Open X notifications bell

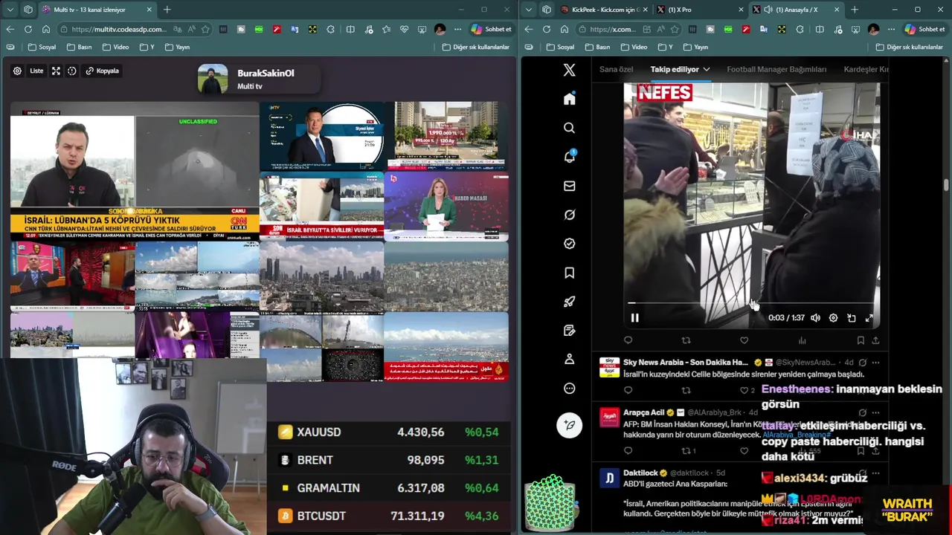pos(569,157)
